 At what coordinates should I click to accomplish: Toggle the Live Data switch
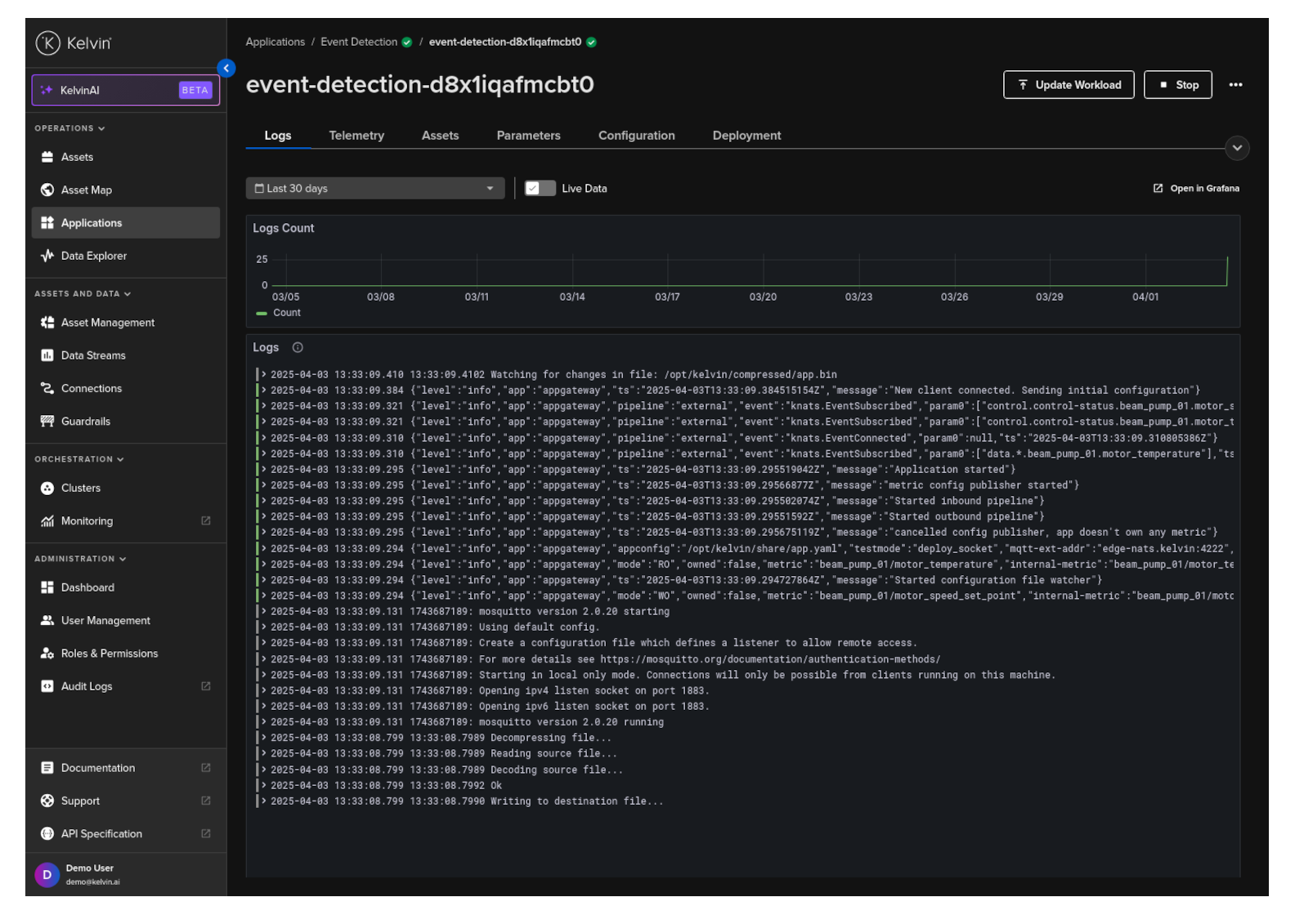[540, 189]
